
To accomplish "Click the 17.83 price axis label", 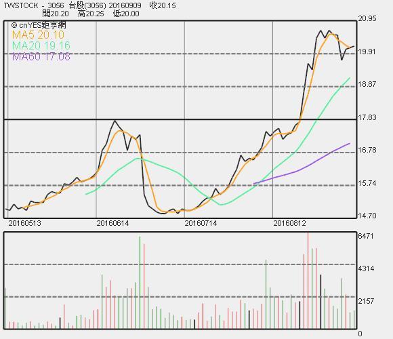I will point(367,117).
